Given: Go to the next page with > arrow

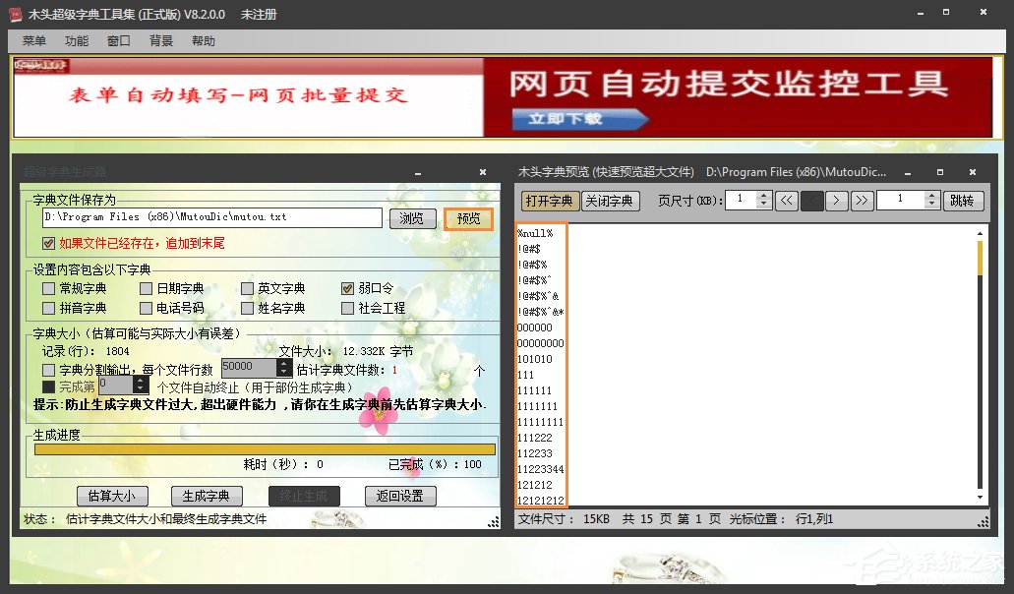Looking at the screenshot, I should (839, 200).
